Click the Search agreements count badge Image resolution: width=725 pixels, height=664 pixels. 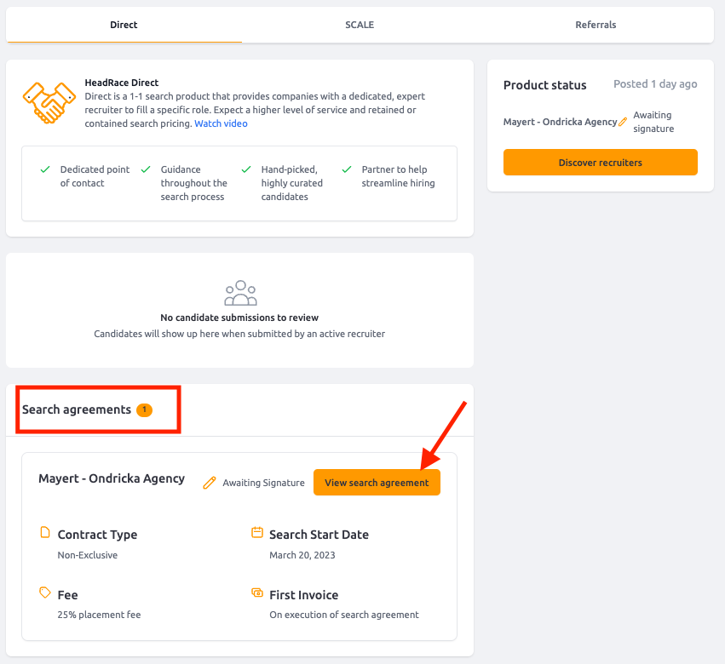coord(144,409)
